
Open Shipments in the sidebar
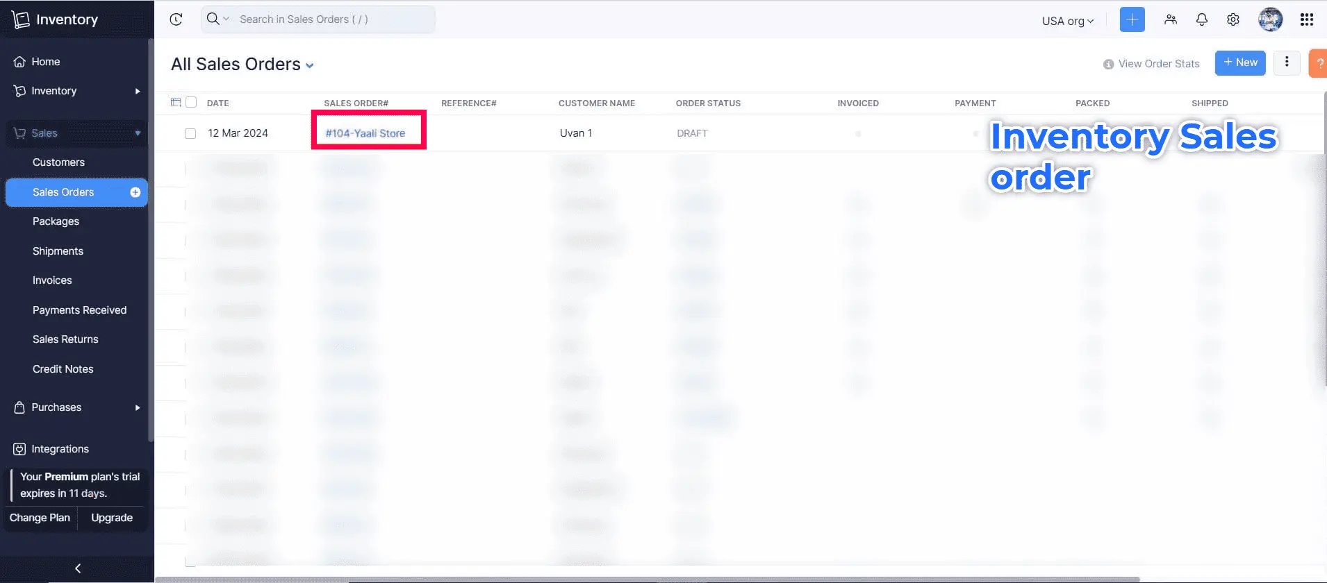[x=58, y=251]
